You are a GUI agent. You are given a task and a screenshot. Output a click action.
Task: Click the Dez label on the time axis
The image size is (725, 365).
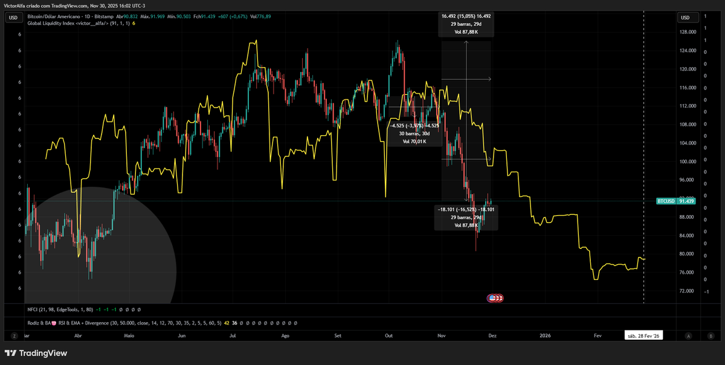[x=492, y=335]
